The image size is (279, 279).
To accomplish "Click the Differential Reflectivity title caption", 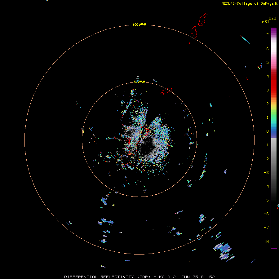I will [139, 277].
